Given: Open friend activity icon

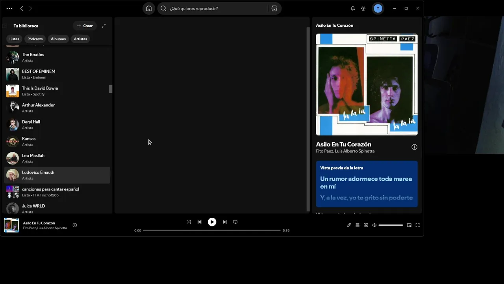Looking at the screenshot, I should click(363, 8).
